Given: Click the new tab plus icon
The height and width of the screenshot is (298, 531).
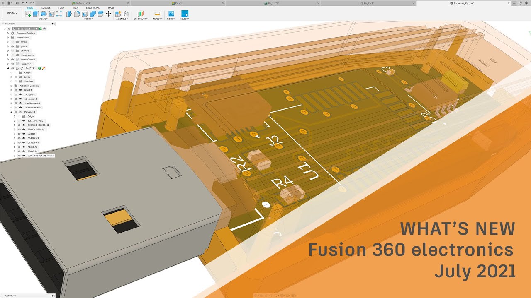Looking at the screenshot, I should 515,3.
